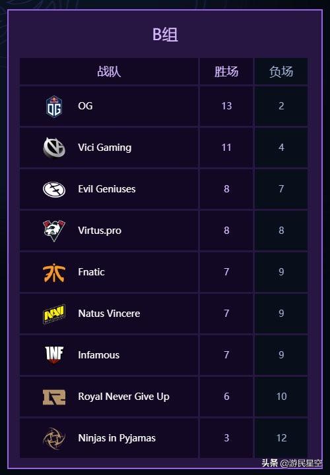Click the Virtus.pro bear logo
Screen dimensions: 330x475
click(x=54, y=231)
